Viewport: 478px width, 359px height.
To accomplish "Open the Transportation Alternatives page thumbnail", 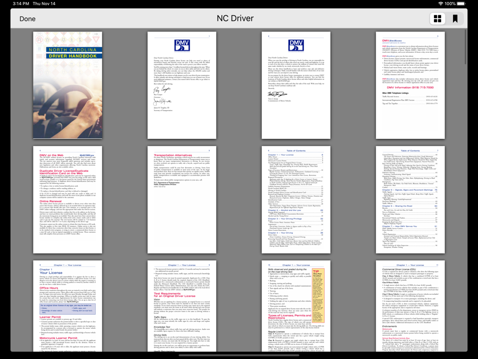I will tap(182, 200).
